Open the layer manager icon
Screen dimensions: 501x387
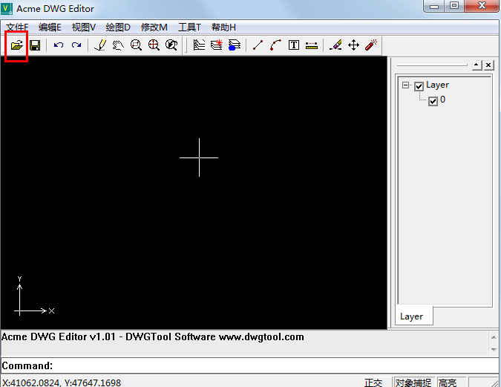199,45
